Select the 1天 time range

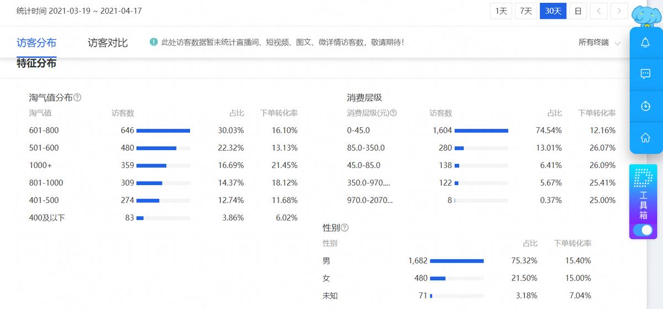tap(501, 11)
